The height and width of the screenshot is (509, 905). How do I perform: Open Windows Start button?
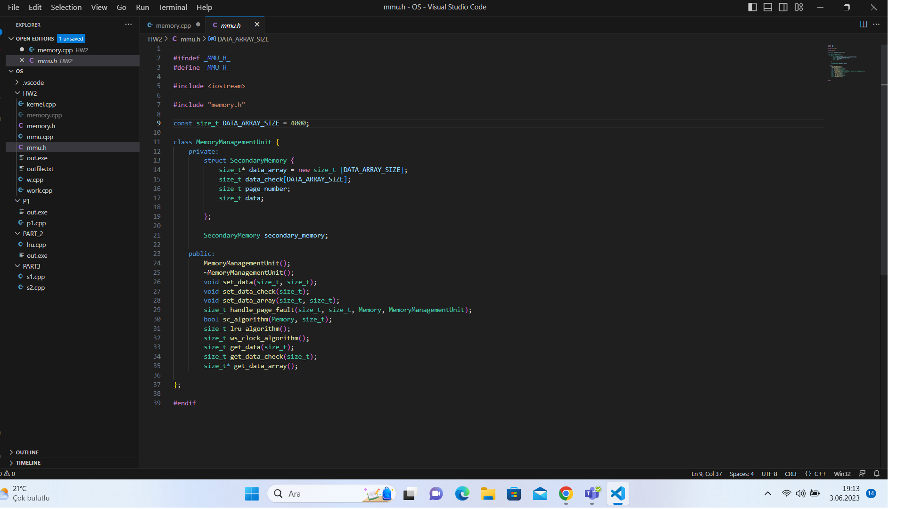pos(252,493)
